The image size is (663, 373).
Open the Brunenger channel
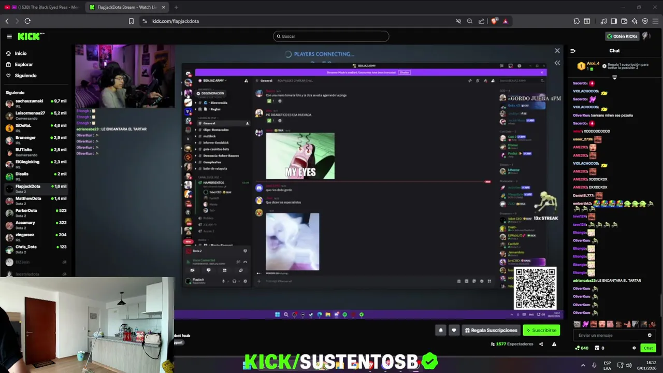pos(36,140)
